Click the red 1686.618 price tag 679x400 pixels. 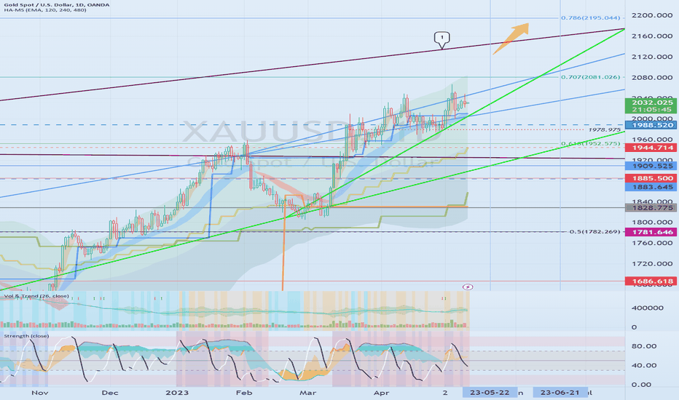point(652,281)
